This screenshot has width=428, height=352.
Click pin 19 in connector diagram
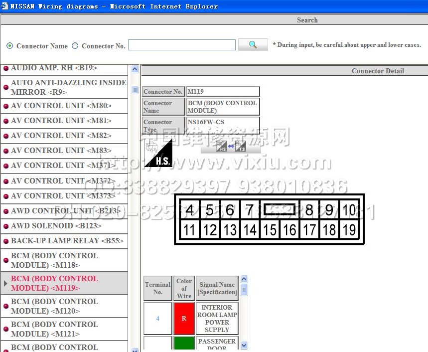coord(349,230)
